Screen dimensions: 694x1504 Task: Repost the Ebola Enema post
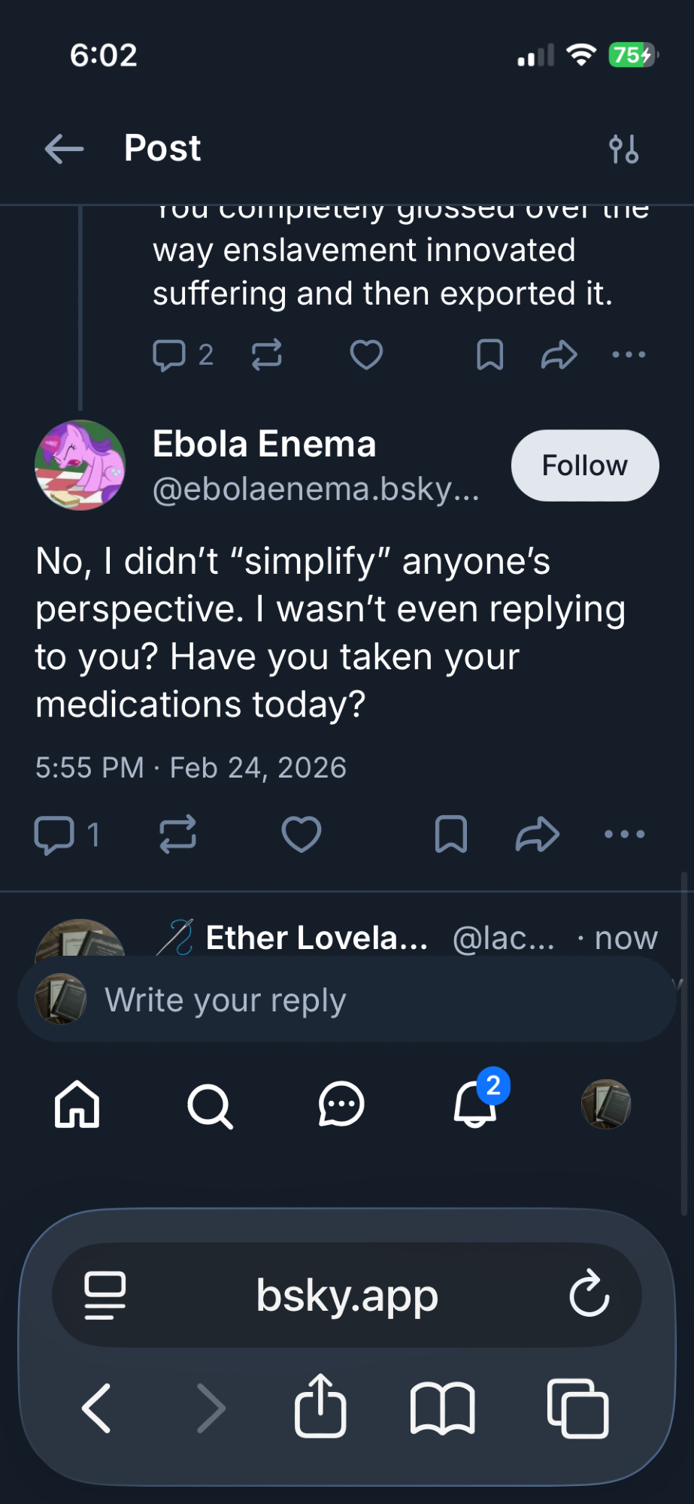pos(178,834)
